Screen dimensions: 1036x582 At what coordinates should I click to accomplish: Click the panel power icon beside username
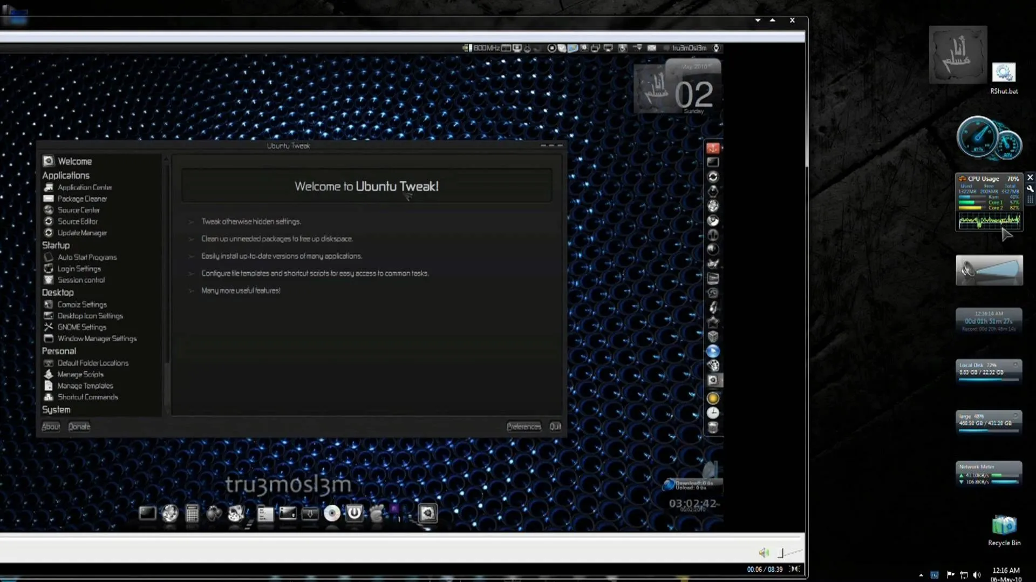tap(716, 48)
